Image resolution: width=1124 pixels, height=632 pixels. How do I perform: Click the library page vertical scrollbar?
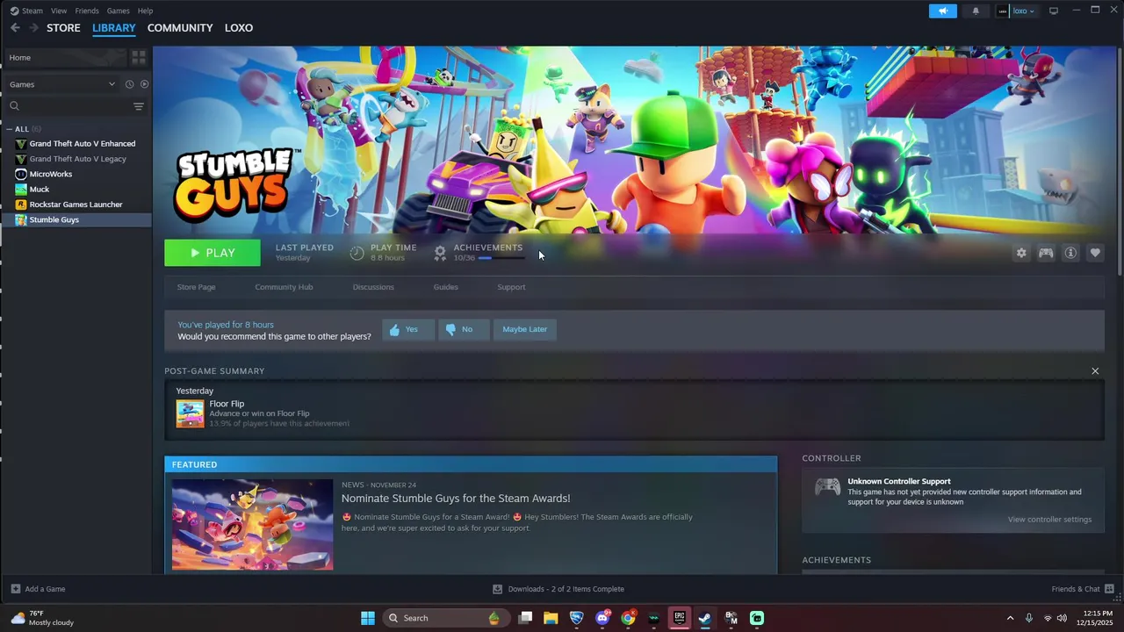click(x=1120, y=162)
